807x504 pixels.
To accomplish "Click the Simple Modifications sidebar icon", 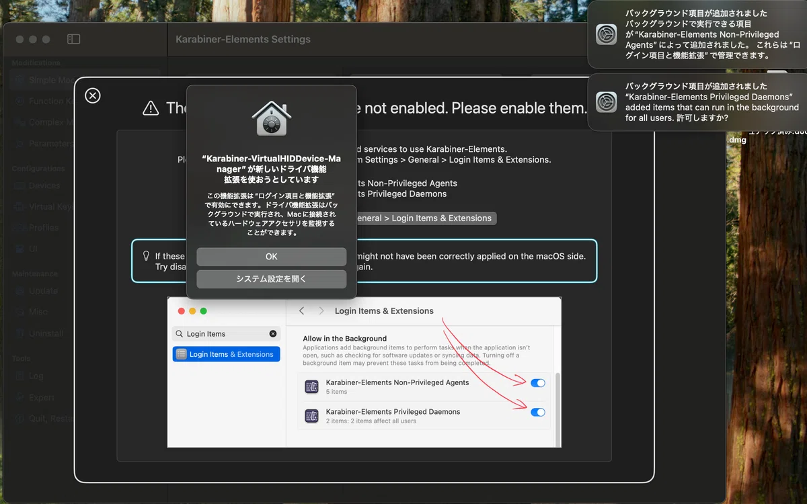I will point(19,80).
